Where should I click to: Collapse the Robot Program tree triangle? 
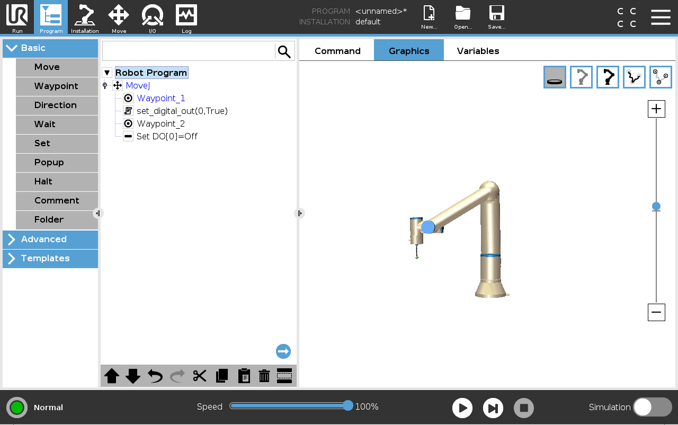point(107,73)
